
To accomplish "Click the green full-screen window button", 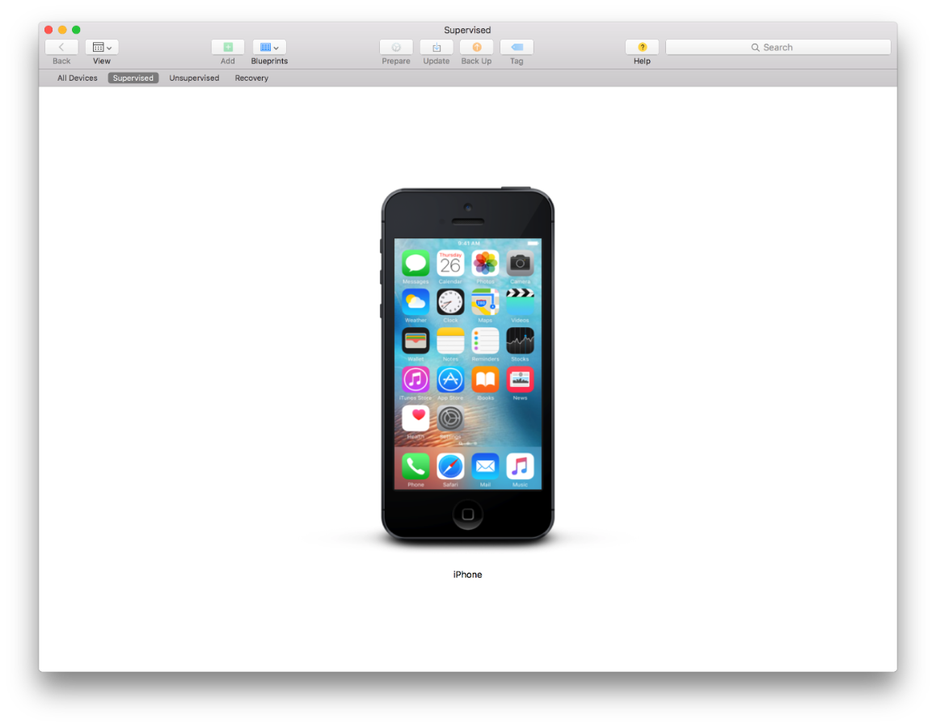I will (76, 30).
